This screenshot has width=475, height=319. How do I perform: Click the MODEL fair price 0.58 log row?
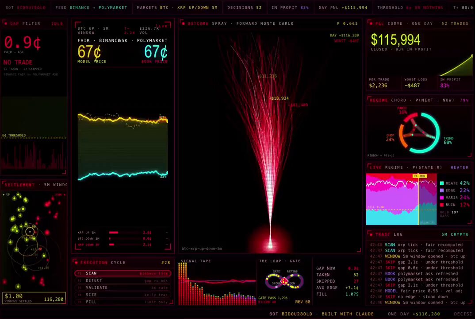click(x=417, y=291)
